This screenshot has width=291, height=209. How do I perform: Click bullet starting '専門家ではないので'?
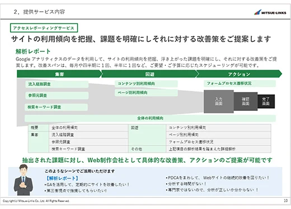tap(212, 190)
